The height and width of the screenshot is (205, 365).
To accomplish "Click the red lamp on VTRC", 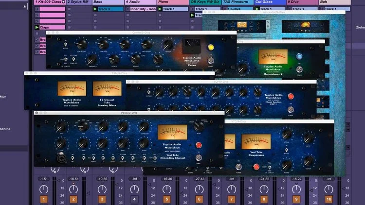I will pos(199,145).
